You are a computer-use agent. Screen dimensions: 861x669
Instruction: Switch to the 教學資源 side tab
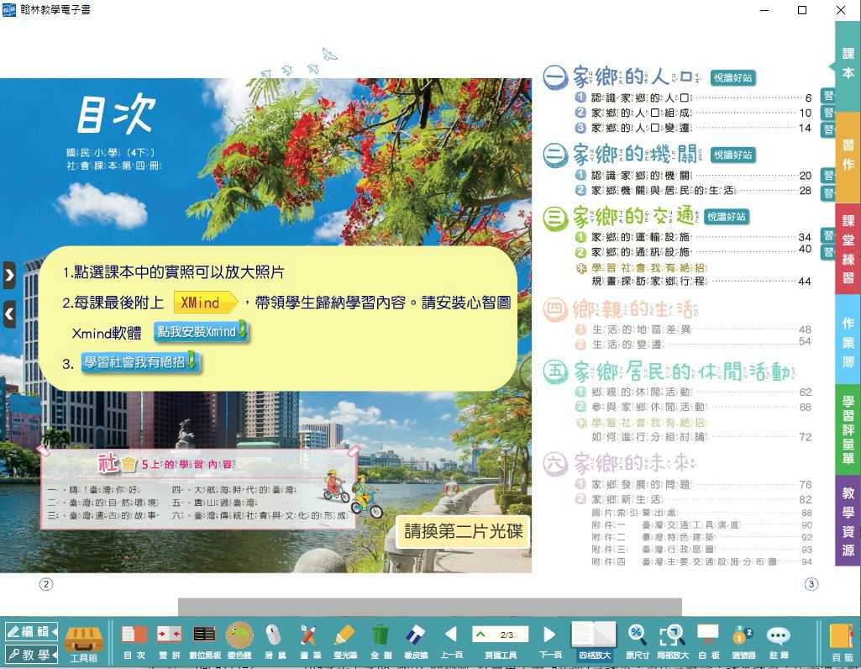848,521
